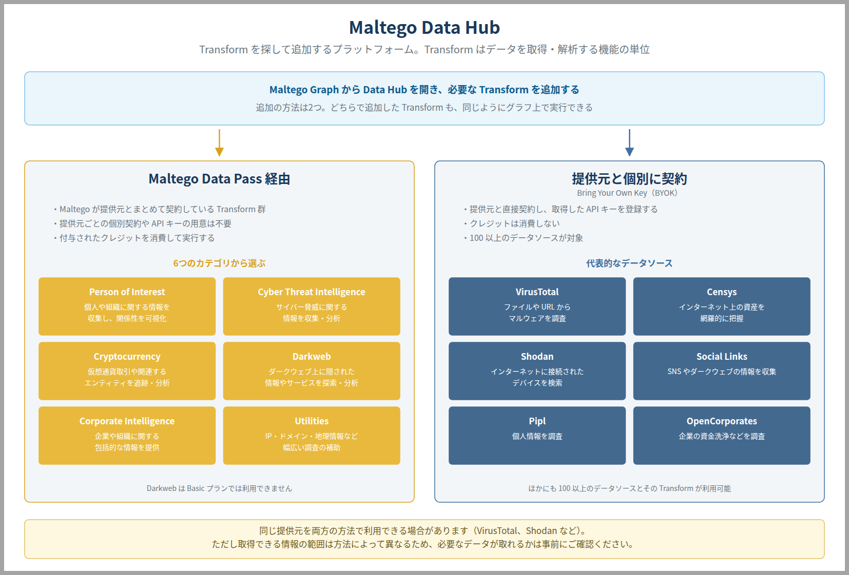Select the Corporate Intelligence card
Screen dimensions: 849x575
click(127, 436)
